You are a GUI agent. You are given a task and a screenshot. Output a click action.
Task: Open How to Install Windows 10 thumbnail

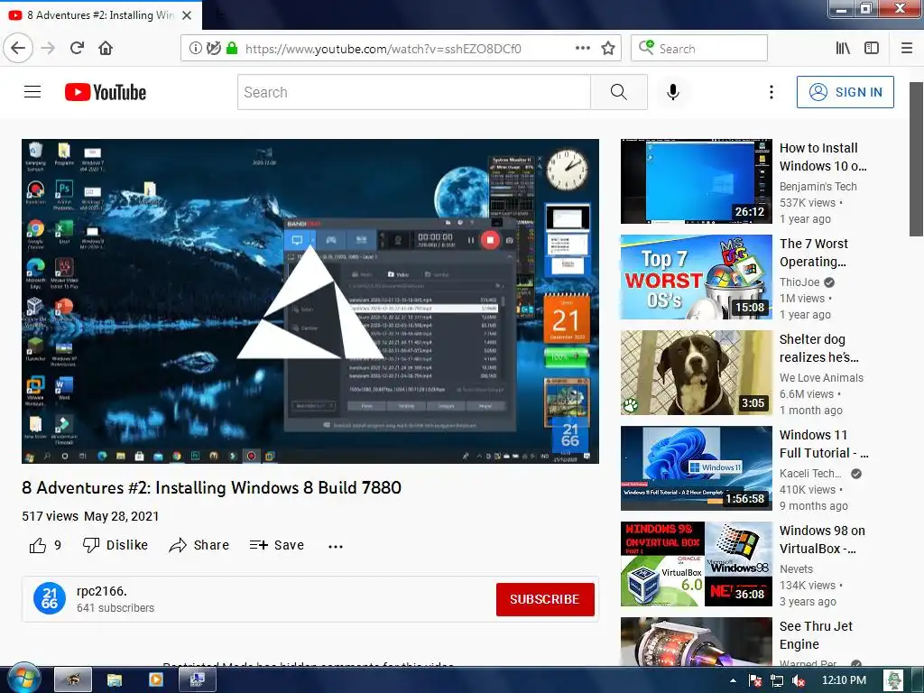pyautogui.click(x=696, y=181)
